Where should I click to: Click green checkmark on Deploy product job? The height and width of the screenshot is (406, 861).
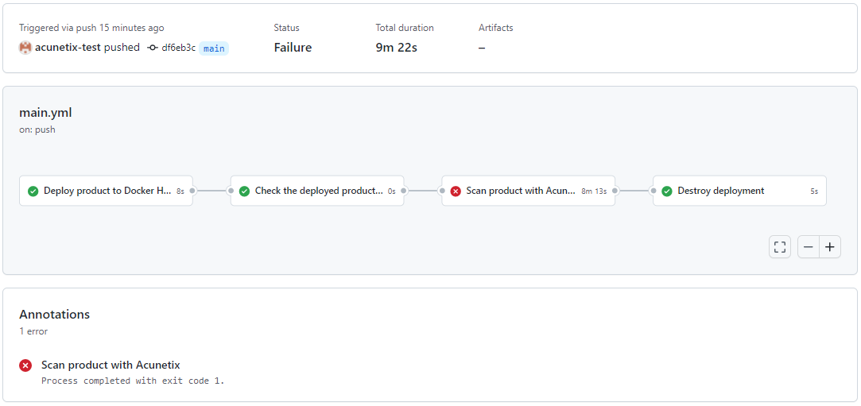coord(33,191)
